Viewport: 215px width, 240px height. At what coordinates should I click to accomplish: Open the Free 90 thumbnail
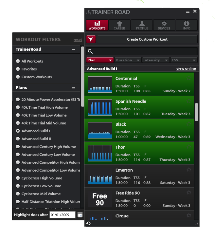coord(100,199)
